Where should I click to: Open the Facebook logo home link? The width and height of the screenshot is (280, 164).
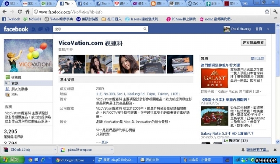16,29
